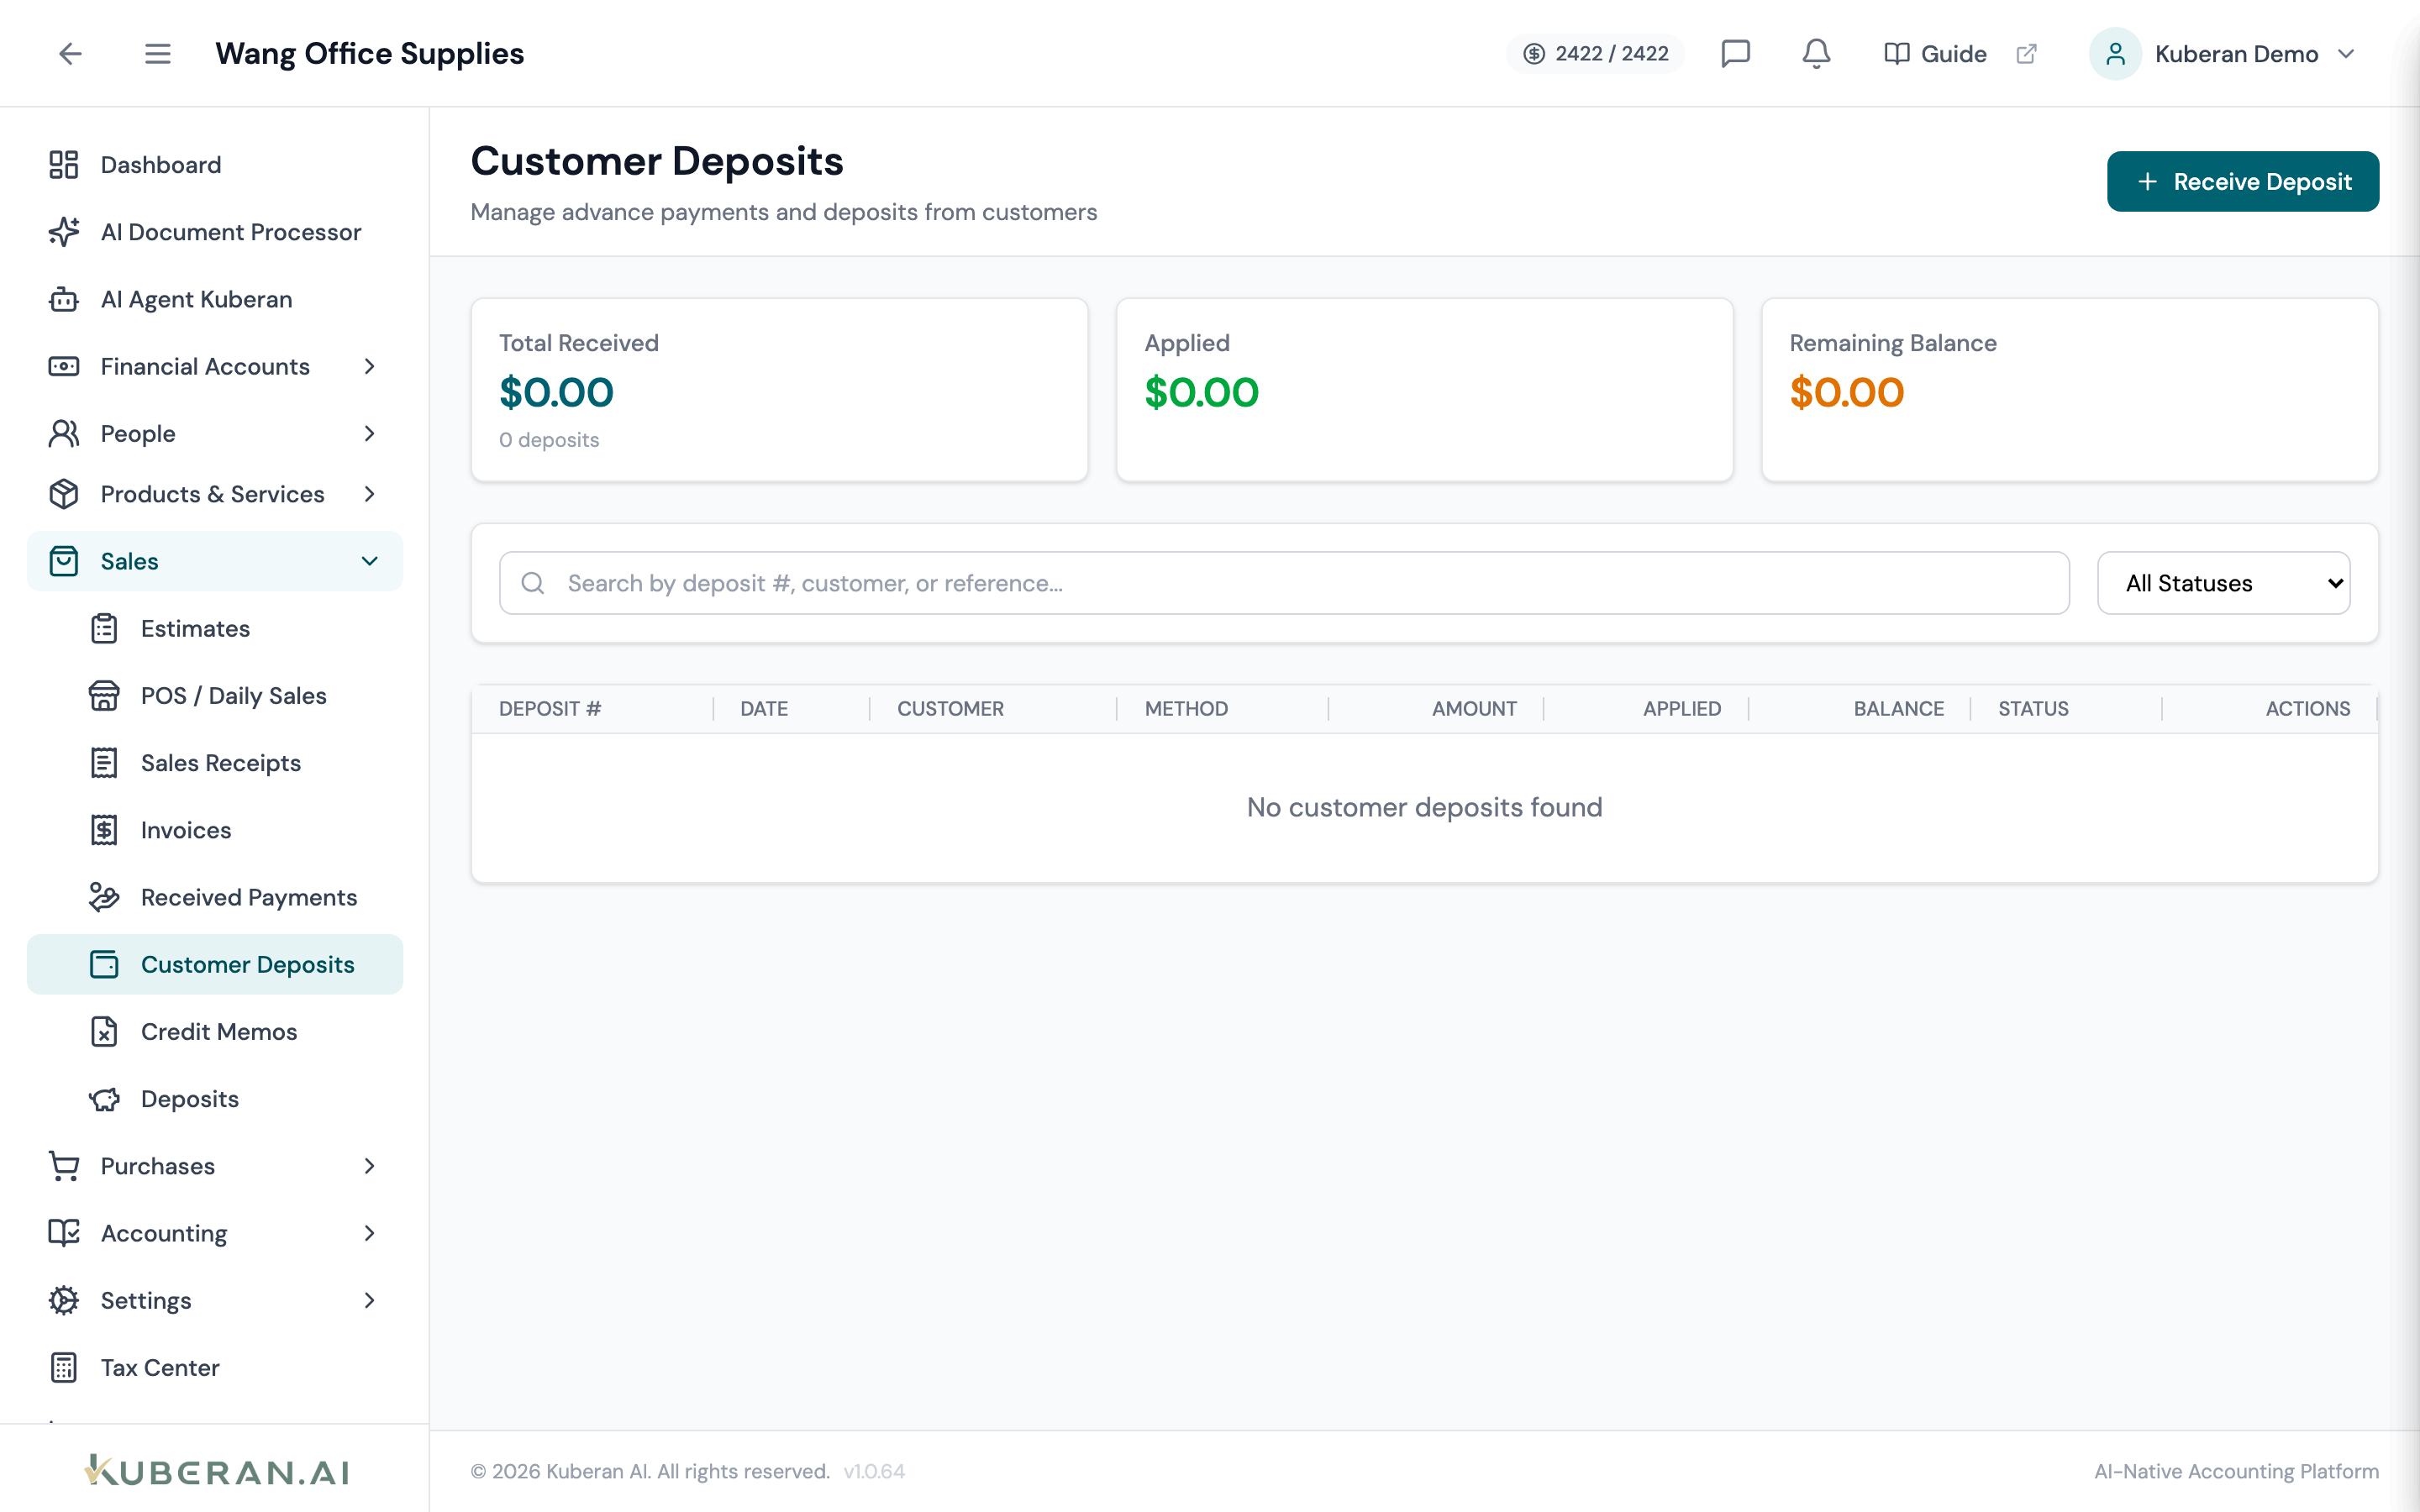Click the Financial Accounts cash icon
Viewport: 2420px width, 1512px height.
[64, 366]
